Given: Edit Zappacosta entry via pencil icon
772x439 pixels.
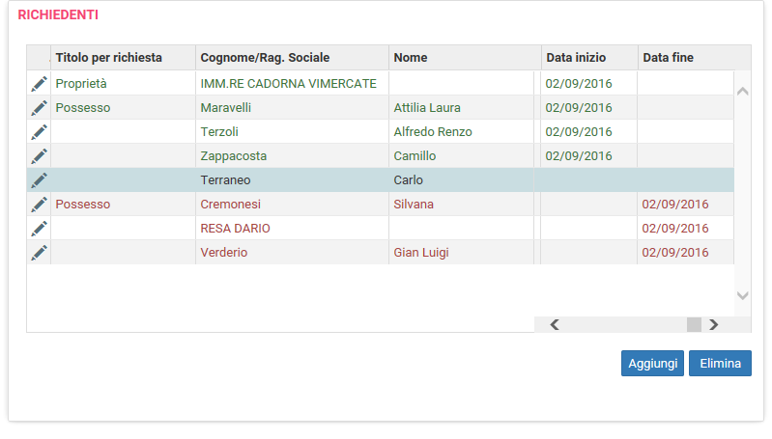Looking at the screenshot, I should pos(39,156).
